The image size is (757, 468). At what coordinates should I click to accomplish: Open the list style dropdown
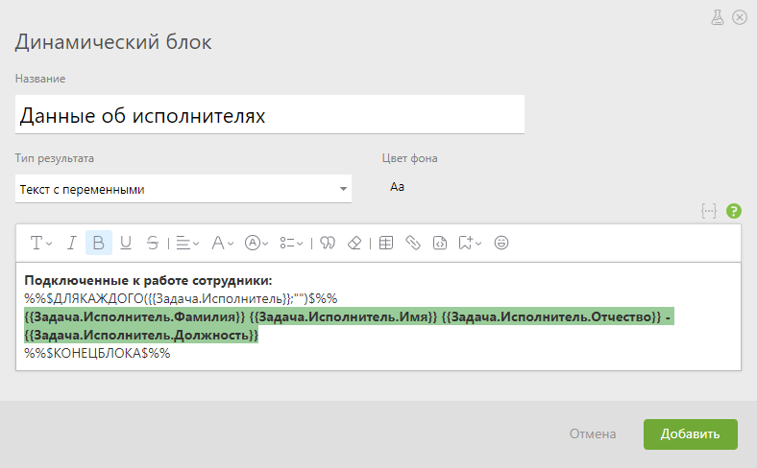click(291, 243)
